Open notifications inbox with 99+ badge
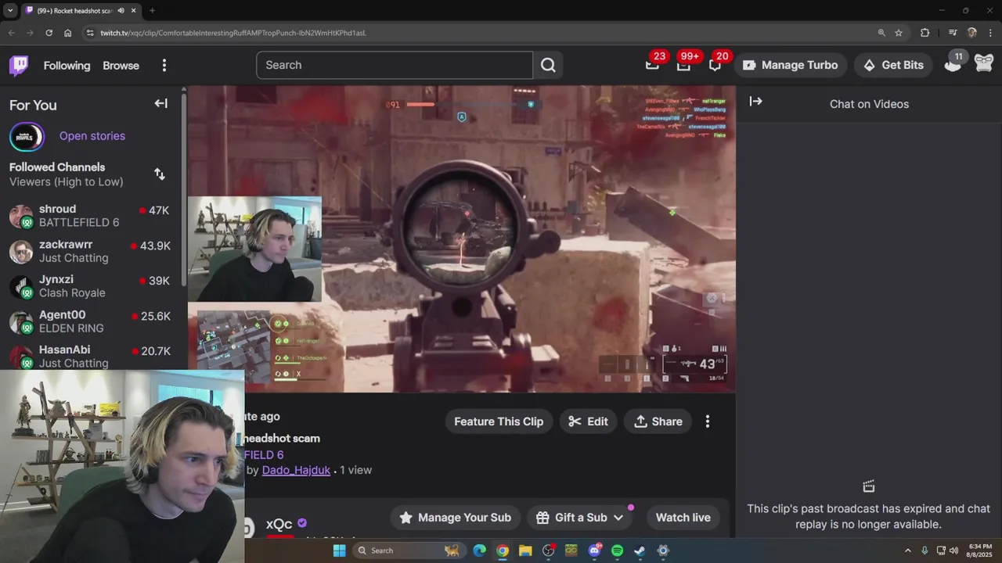This screenshot has width=1002, height=563. pos(683,65)
